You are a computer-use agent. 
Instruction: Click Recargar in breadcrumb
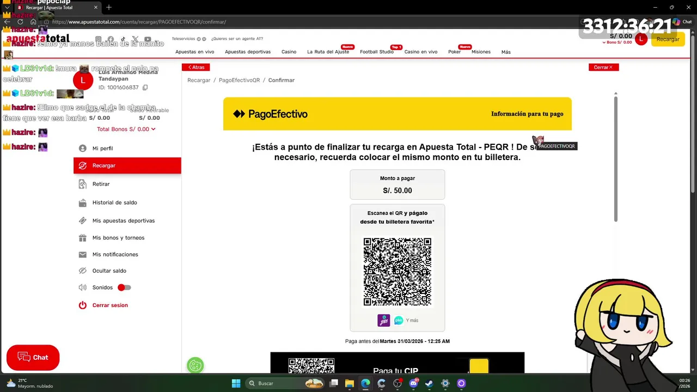click(199, 80)
